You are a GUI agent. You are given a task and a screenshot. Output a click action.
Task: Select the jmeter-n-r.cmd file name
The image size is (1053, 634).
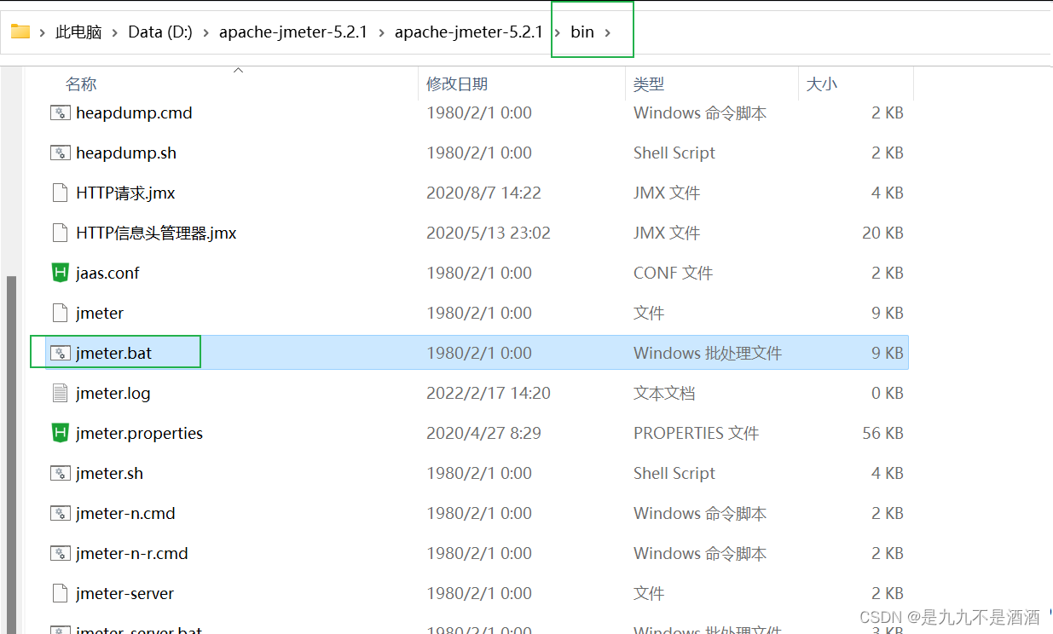click(x=132, y=553)
